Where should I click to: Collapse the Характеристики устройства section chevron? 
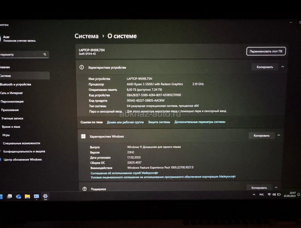[282, 67]
